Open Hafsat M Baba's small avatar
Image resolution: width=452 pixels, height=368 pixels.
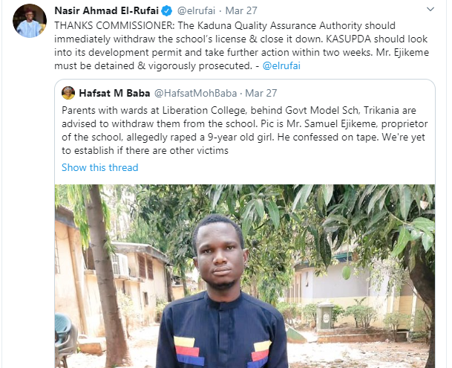68,93
